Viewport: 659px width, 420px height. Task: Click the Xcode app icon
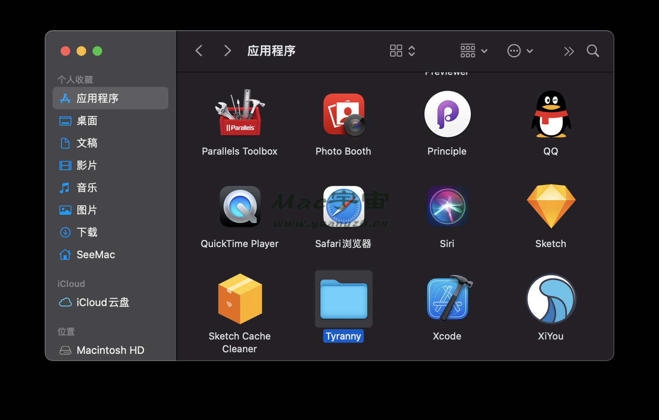(x=447, y=299)
